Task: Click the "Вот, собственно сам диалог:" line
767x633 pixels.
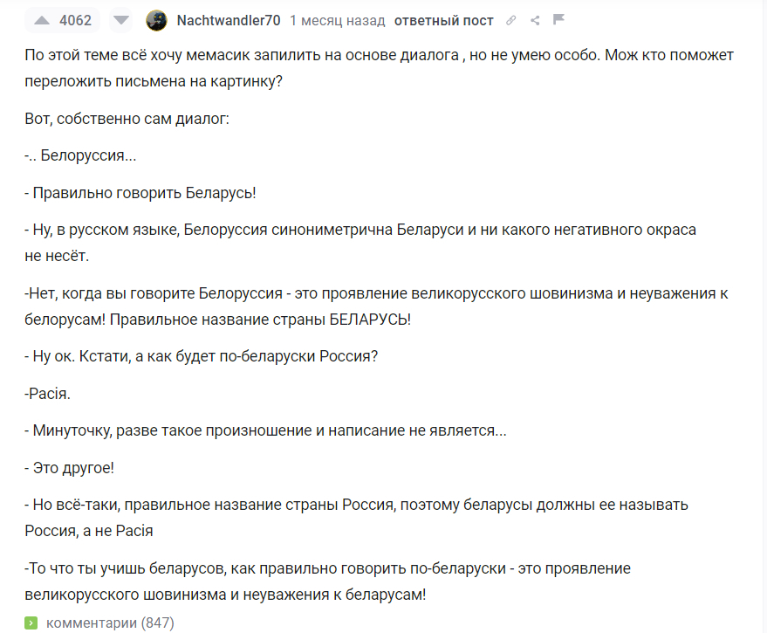Action: pyautogui.click(x=127, y=118)
